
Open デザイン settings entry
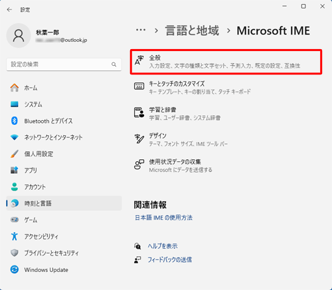pyautogui.click(x=226, y=139)
